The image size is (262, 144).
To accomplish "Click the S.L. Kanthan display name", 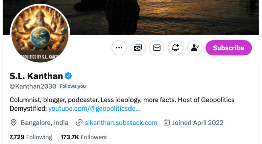I will 36,76.
